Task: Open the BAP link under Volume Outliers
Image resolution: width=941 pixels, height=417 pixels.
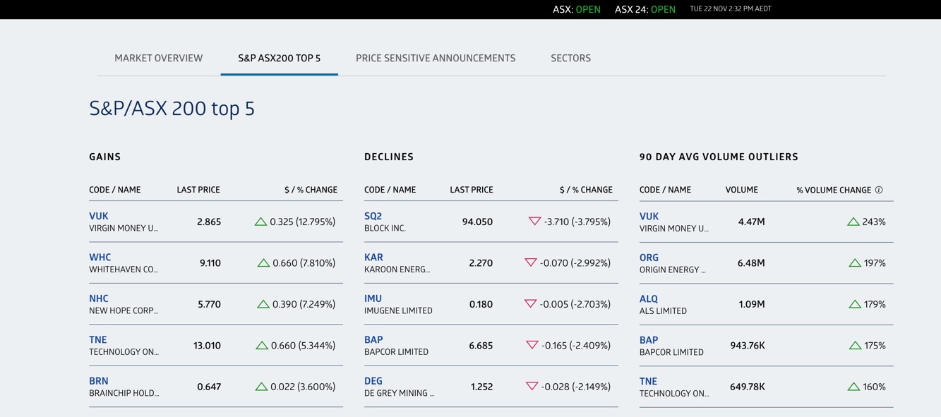Action: click(649, 339)
